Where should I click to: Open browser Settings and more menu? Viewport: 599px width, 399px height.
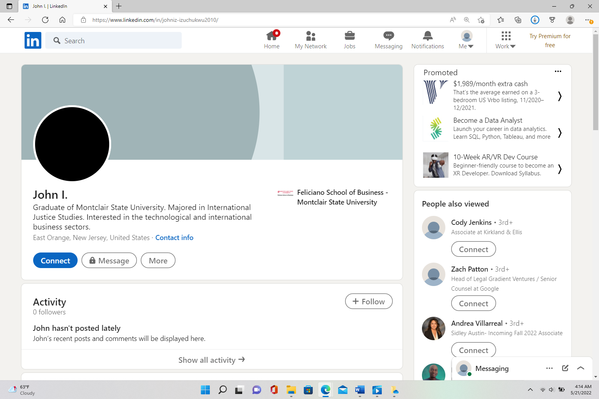[x=588, y=20]
